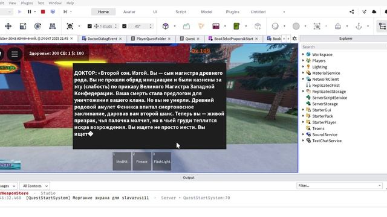Click the Group selection icon
Image resolution: width=387 pixels, height=217 pixels.
click(x=317, y=26)
